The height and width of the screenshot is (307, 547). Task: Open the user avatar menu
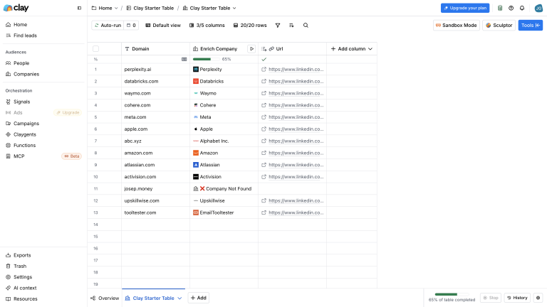[538, 8]
